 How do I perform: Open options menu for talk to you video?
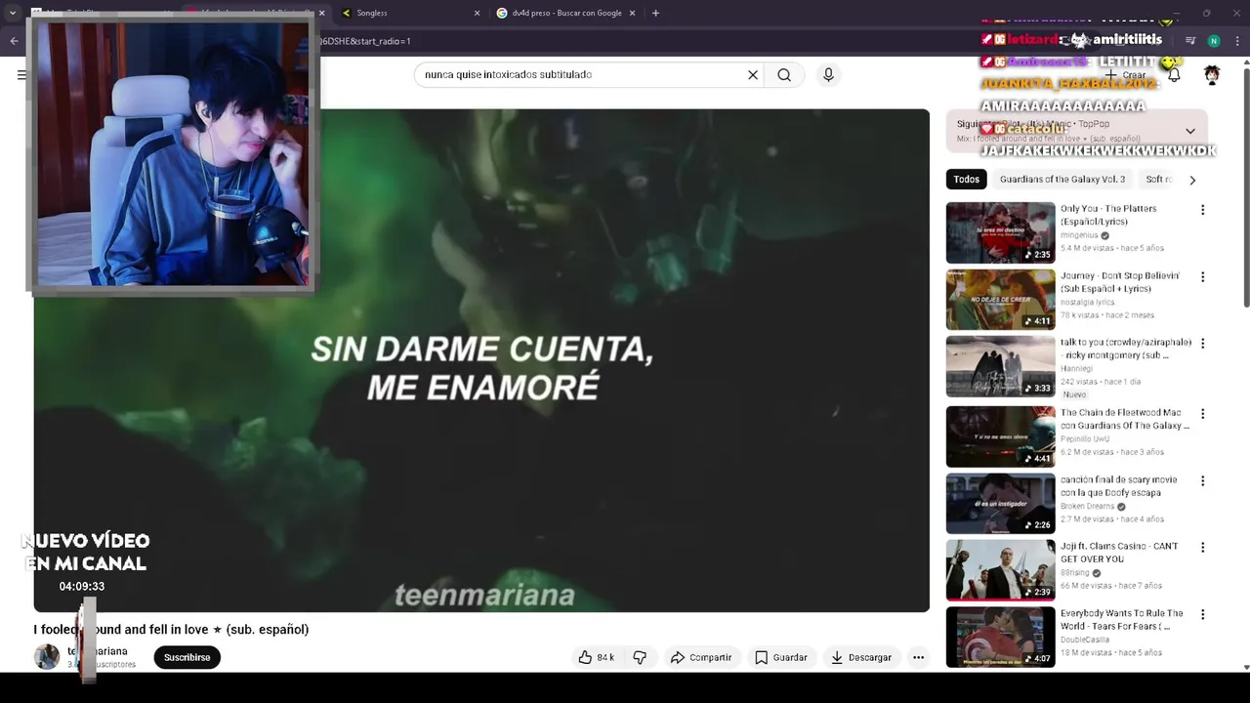click(1202, 344)
